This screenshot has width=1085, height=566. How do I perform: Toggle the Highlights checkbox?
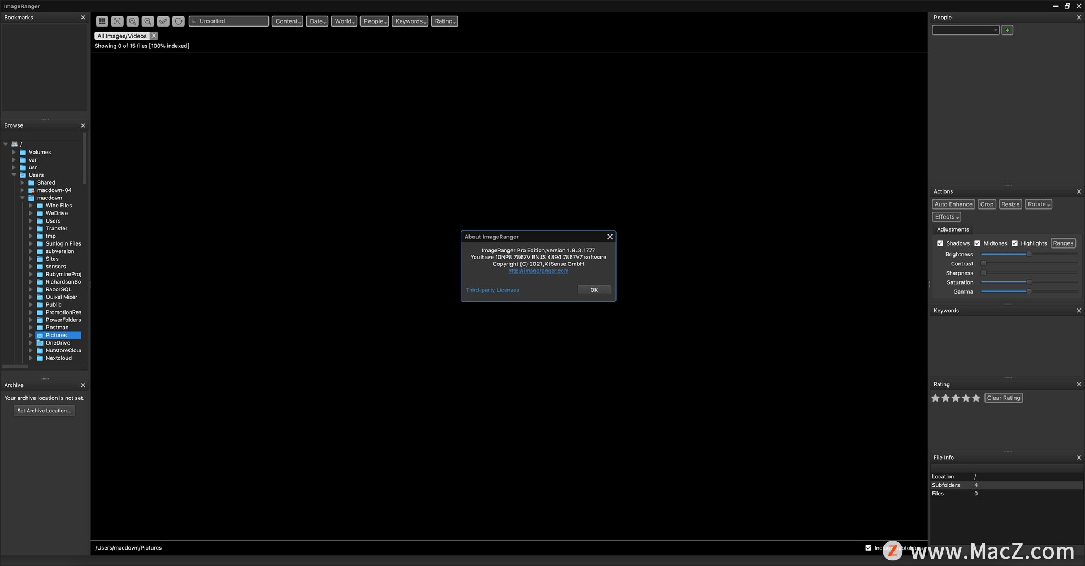(1014, 243)
